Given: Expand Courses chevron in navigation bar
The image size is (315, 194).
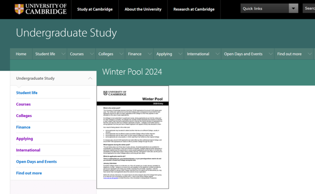Looking at the screenshot, I should pos(92,54).
